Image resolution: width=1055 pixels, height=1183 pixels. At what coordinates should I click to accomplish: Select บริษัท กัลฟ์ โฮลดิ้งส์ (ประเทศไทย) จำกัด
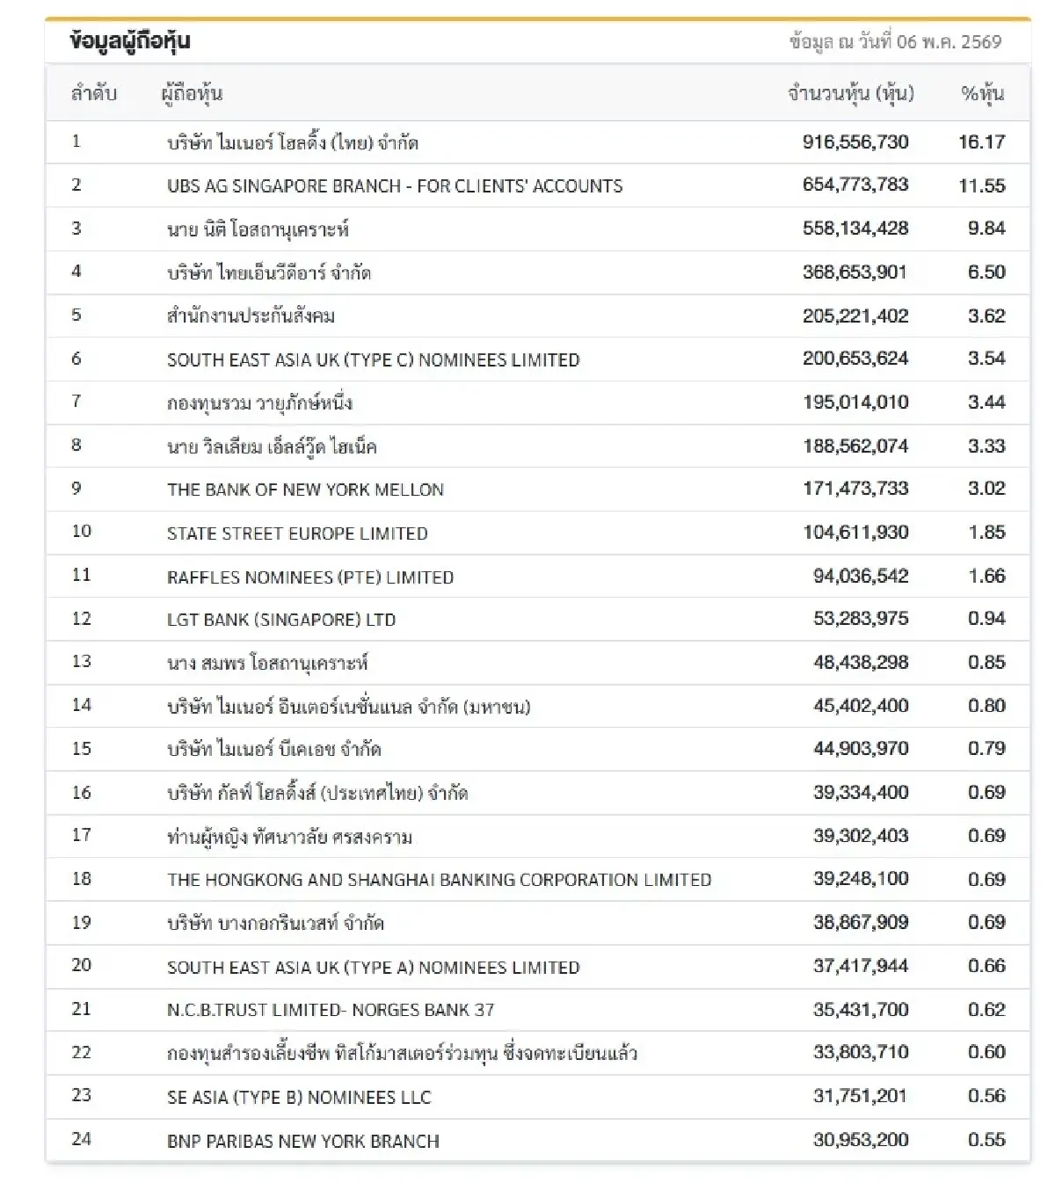pos(317,794)
